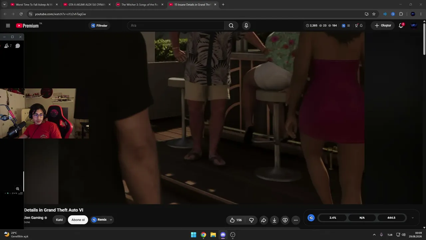Viewport: 426px width, 240px height.
Task: Click the vidIQ logo in stats bar
Action: (x=343, y=26)
